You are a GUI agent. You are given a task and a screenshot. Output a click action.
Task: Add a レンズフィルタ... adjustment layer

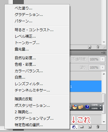[x=41, y=84]
